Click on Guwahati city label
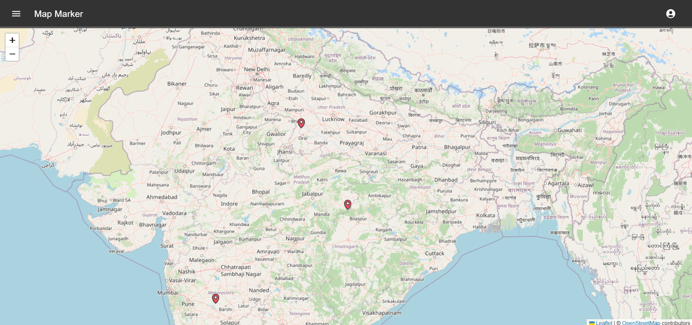692x325 pixels. [569, 130]
